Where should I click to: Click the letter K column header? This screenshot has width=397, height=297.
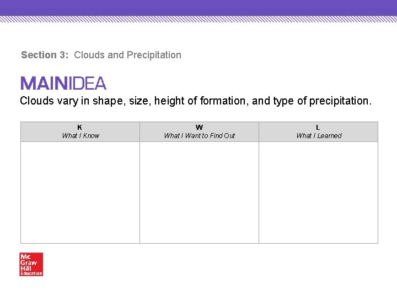point(80,128)
